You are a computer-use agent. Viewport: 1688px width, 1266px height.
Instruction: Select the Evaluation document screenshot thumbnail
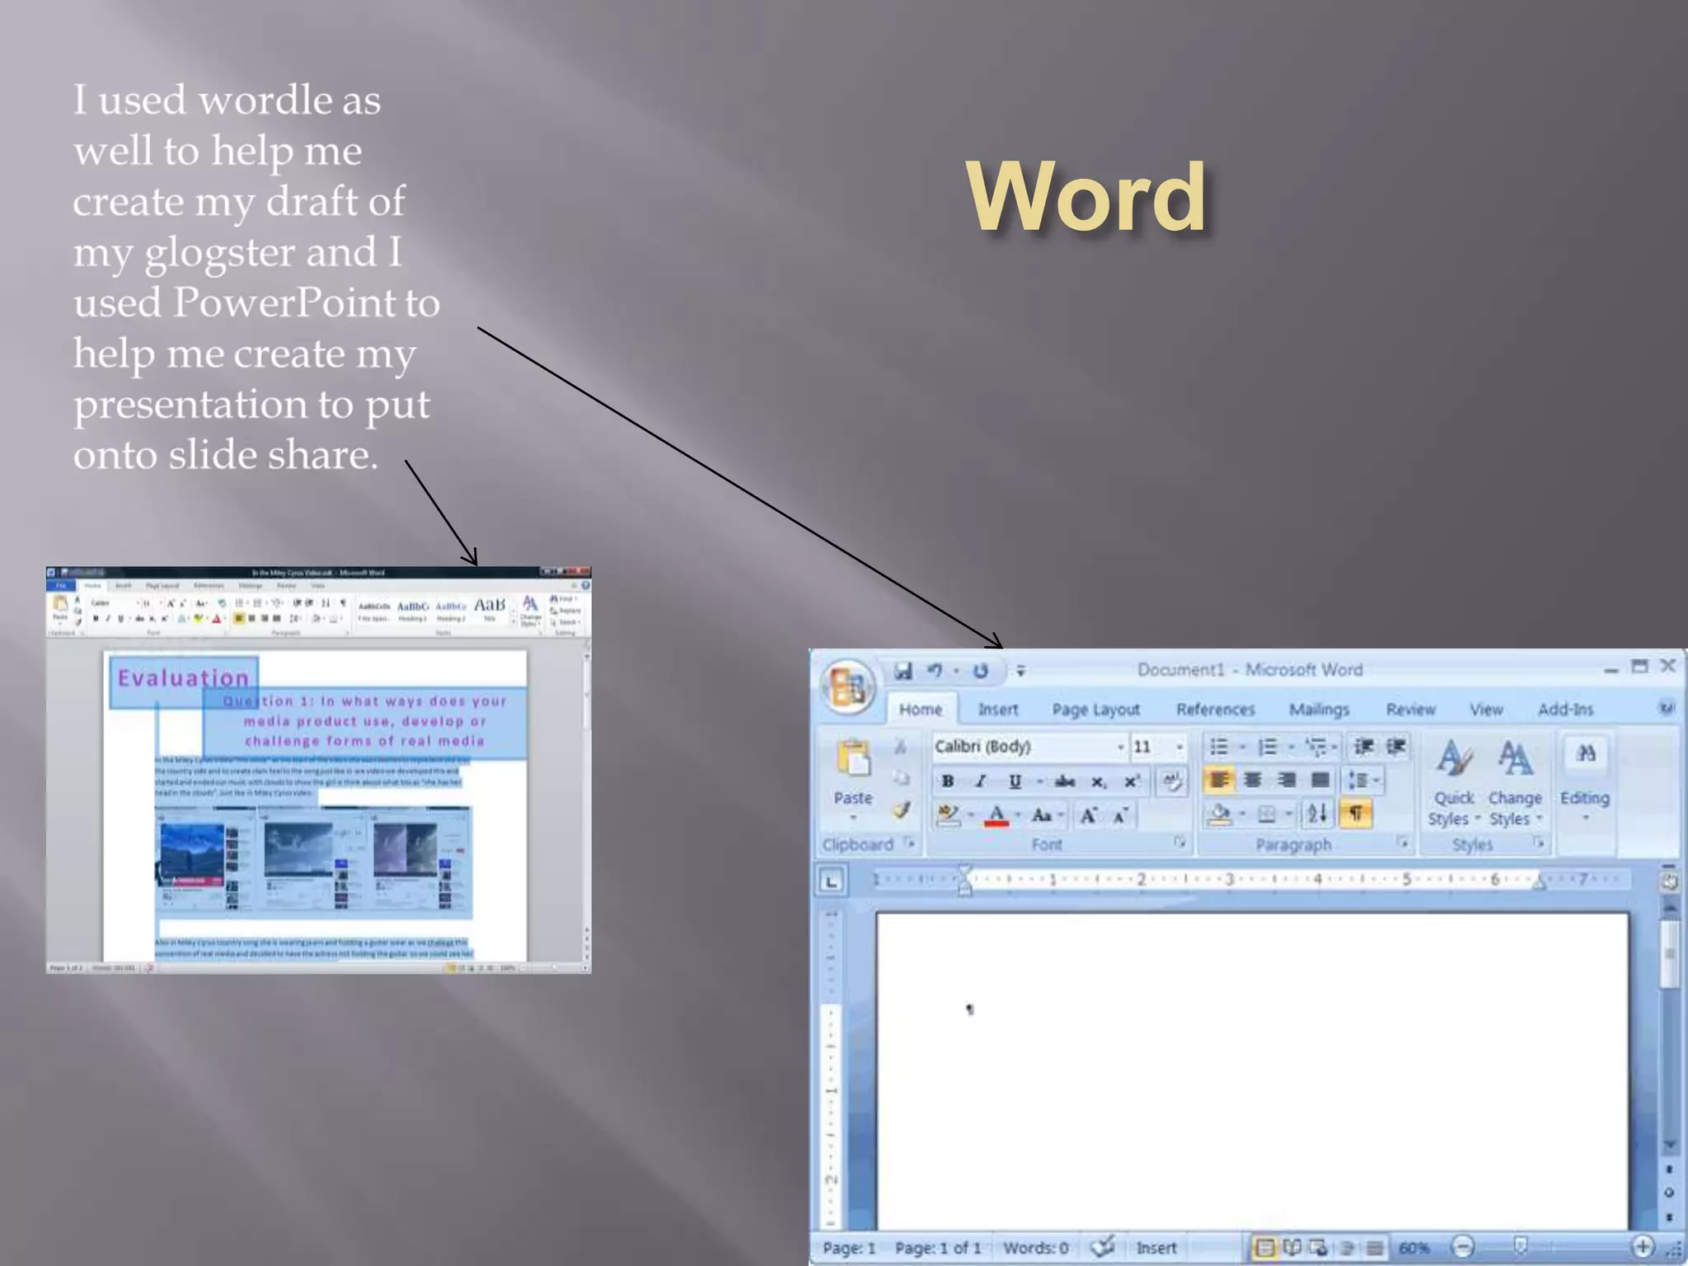[318, 771]
